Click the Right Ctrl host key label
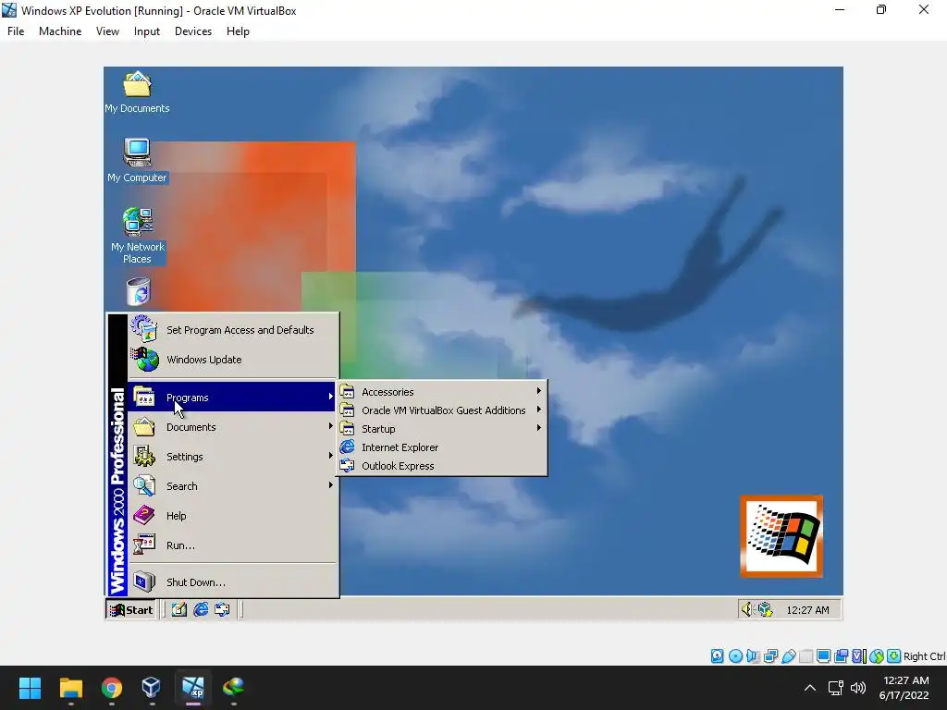 924,656
